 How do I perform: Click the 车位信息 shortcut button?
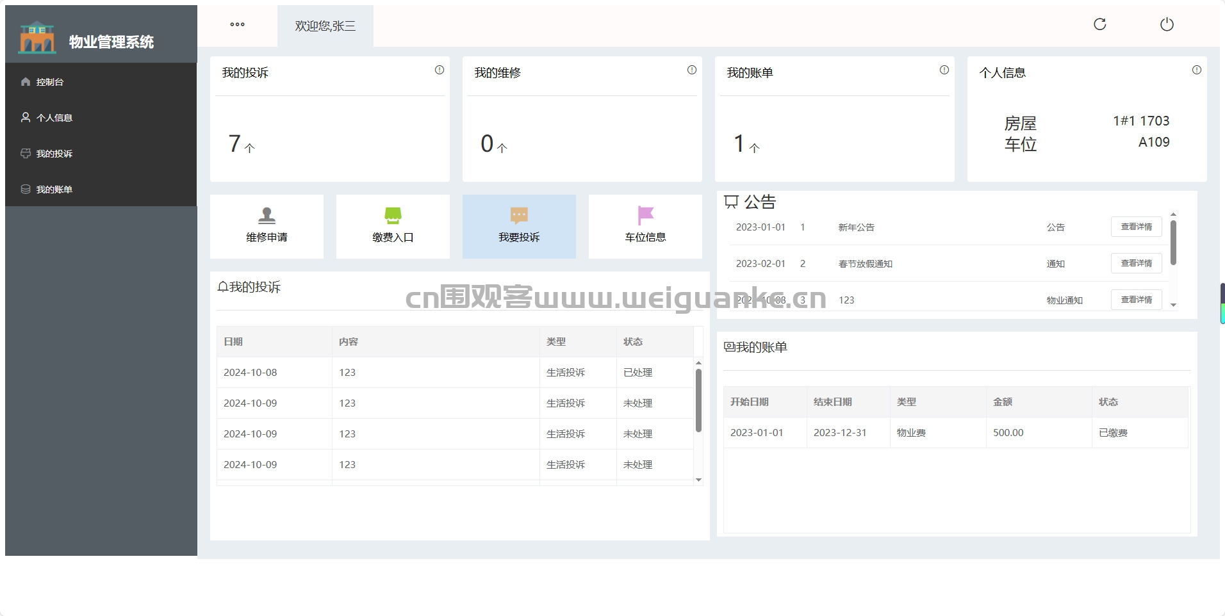click(645, 227)
